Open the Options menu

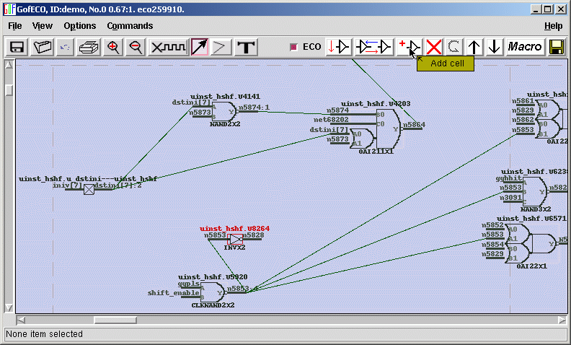point(79,26)
